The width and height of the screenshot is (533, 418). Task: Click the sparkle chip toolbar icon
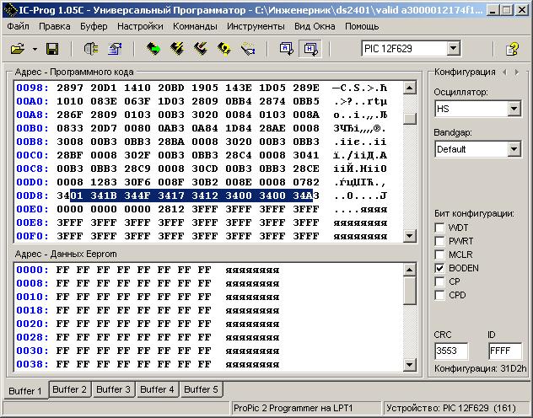coord(248,49)
